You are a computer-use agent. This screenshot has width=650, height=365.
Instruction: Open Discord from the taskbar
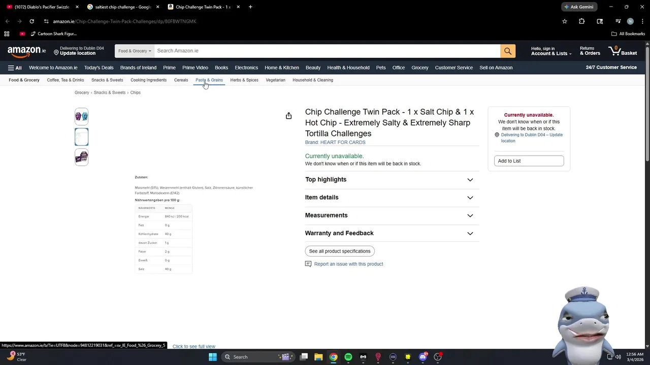click(x=423, y=357)
